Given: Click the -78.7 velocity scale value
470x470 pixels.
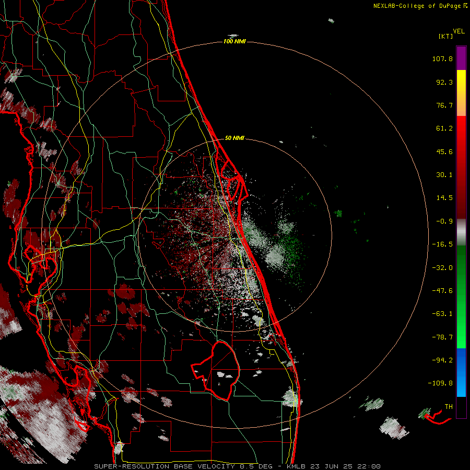Looking at the screenshot, I should (442, 337).
